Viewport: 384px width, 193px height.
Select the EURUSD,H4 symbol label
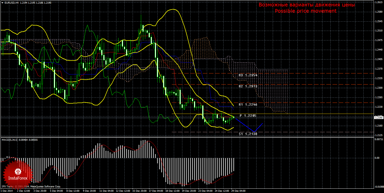click(x=11, y=3)
